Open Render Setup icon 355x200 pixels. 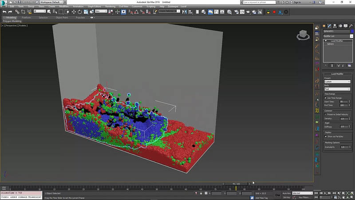point(237,12)
